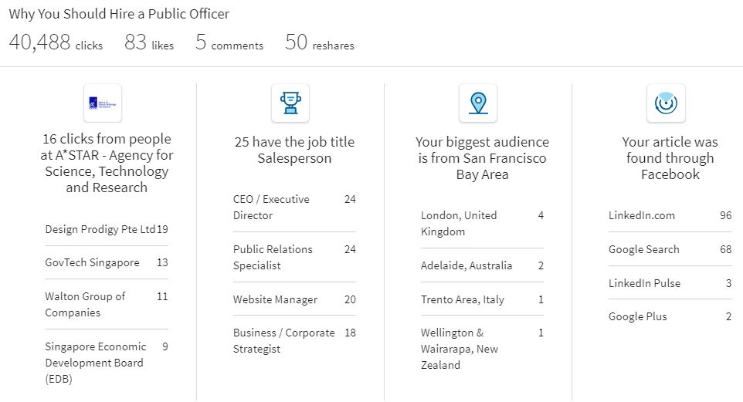The height and width of the screenshot is (402, 743).
Task: Click '16 clicks from people at A*STAR' heading
Action: 107,163
